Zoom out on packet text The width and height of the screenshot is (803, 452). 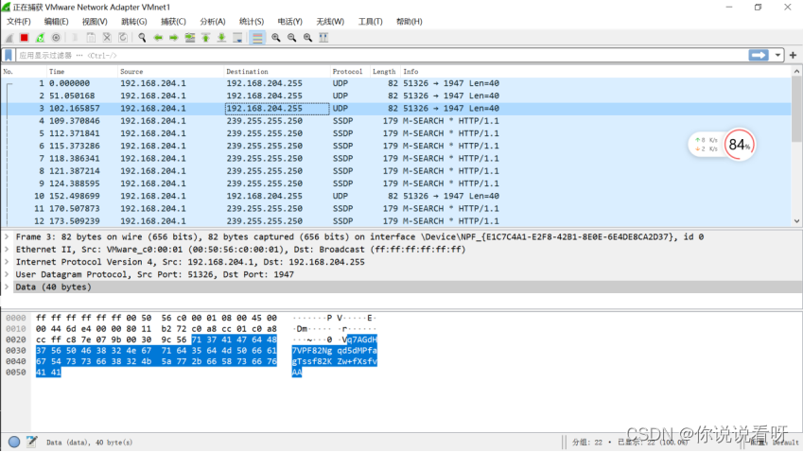(x=292, y=38)
